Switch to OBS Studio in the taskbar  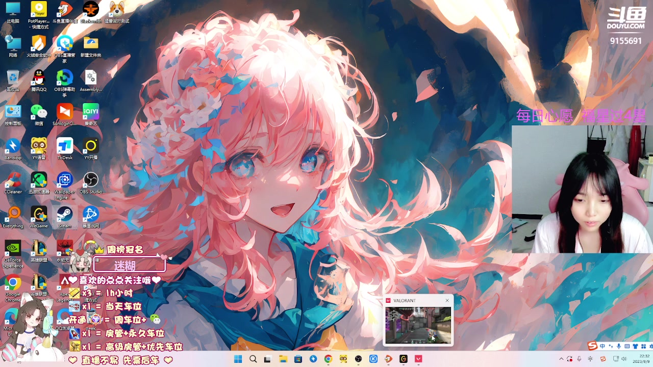(x=358, y=359)
